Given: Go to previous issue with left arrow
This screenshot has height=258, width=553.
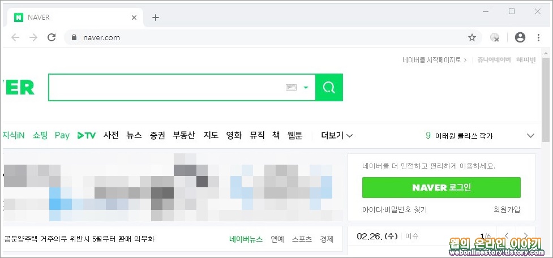Looking at the screenshot, I should 507,235.
